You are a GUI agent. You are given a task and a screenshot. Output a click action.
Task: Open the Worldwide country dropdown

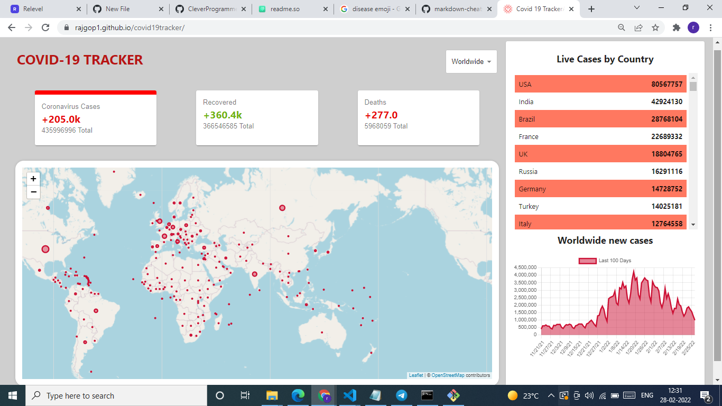471,61
